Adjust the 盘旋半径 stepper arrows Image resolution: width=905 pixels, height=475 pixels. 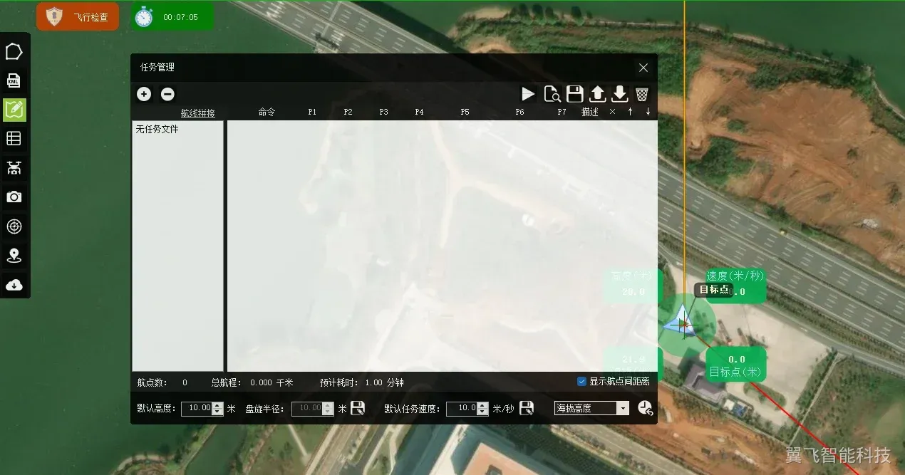click(328, 409)
